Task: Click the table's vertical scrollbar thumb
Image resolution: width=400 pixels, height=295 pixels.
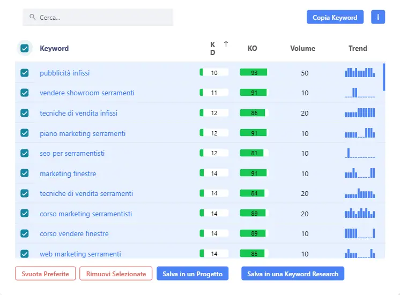Action: [384, 77]
